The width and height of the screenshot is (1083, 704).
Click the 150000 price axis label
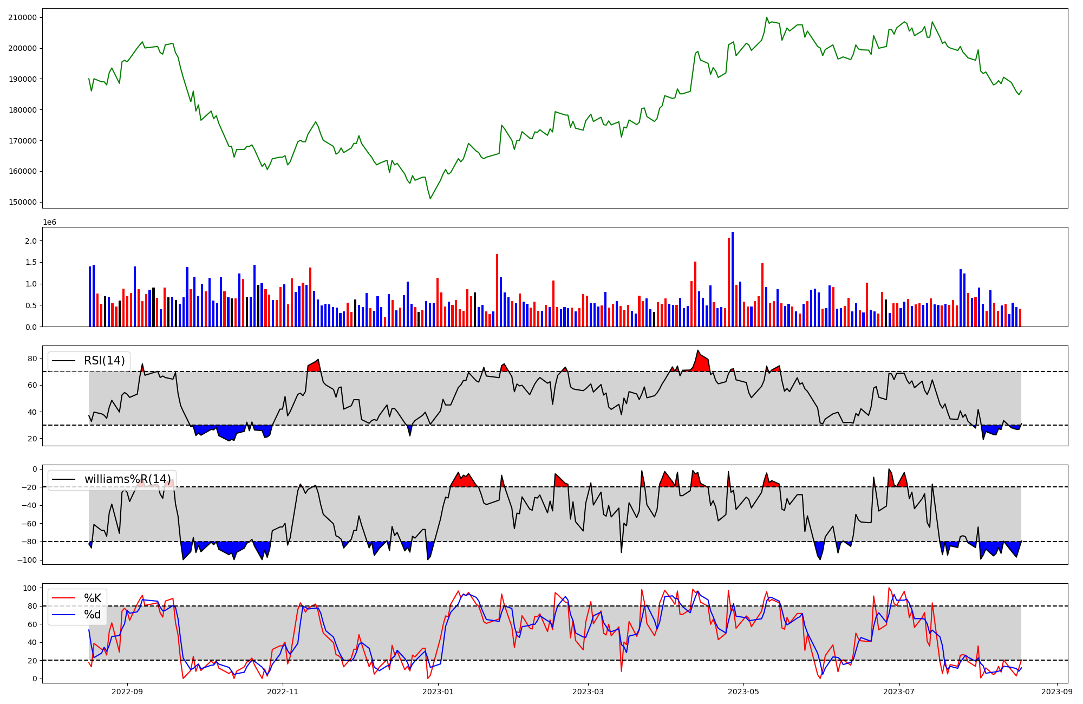pyautogui.click(x=22, y=202)
